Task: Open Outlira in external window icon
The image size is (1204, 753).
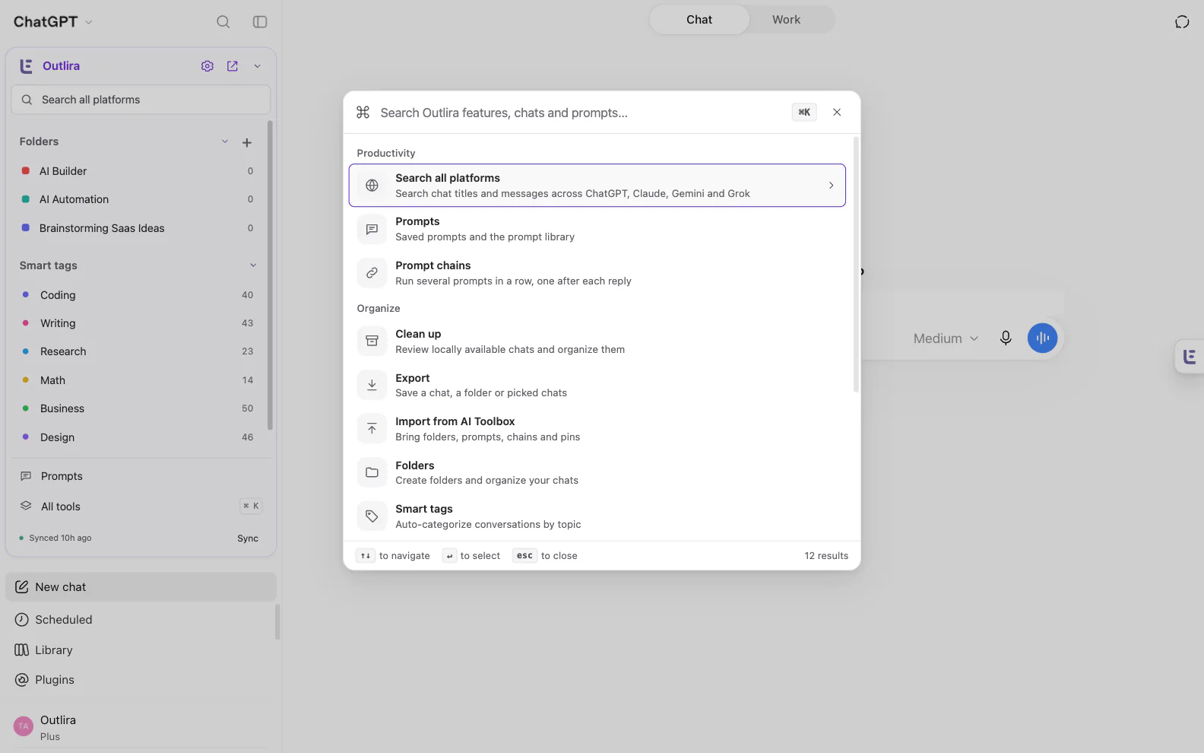Action: (233, 66)
